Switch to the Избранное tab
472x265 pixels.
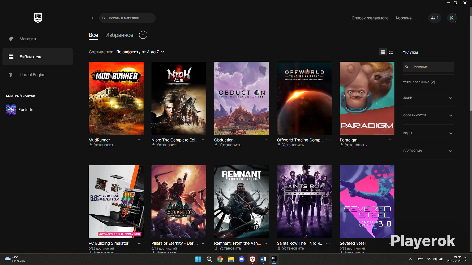[119, 35]
